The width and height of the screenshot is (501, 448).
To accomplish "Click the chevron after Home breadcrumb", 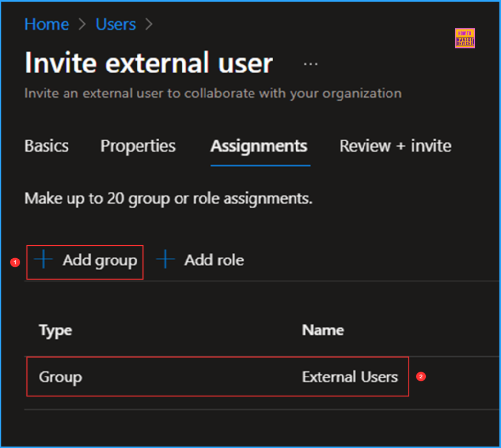I will [83, 24].
